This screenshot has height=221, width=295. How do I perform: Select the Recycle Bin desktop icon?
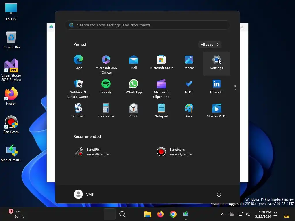(x=11, y=40)
